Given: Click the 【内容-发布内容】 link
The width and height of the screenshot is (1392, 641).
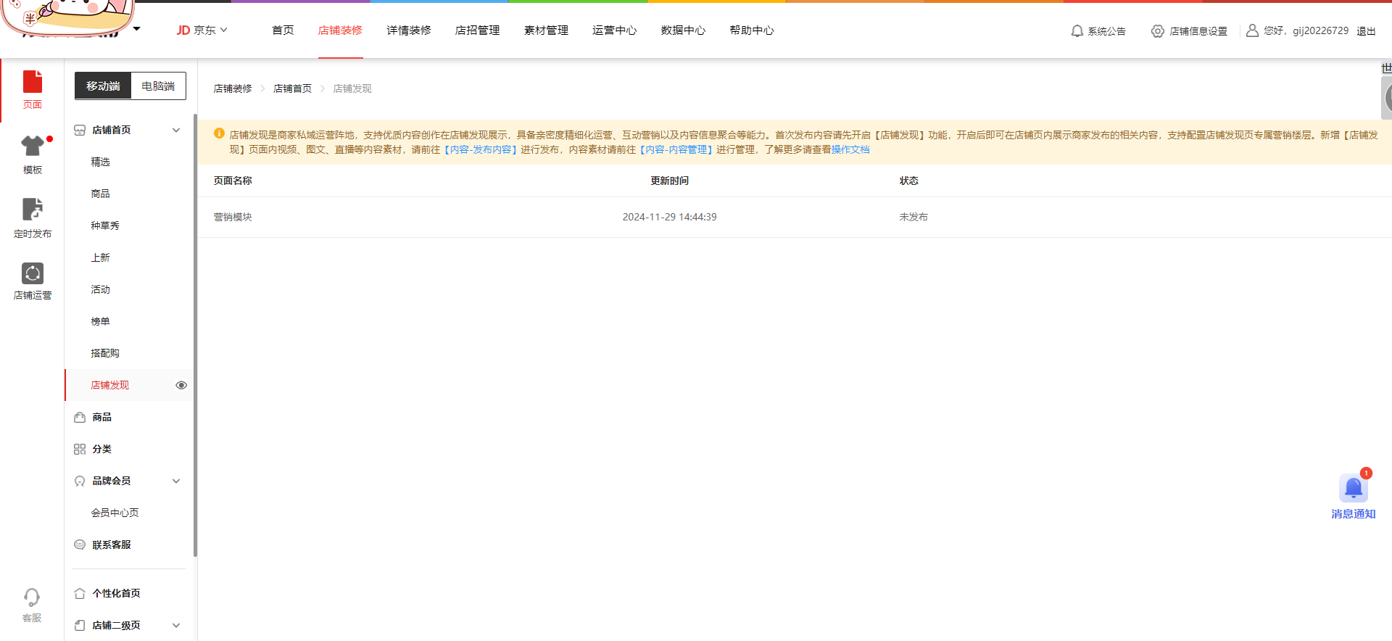Looking at the screenshot, I should [481, 150].
